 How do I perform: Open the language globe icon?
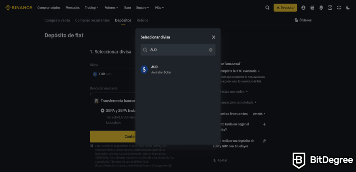point(339,8)
